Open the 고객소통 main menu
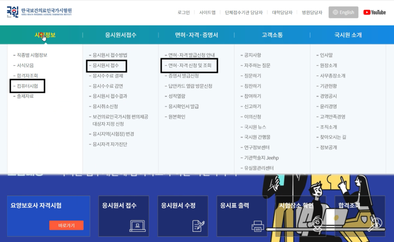 [272, 35]
